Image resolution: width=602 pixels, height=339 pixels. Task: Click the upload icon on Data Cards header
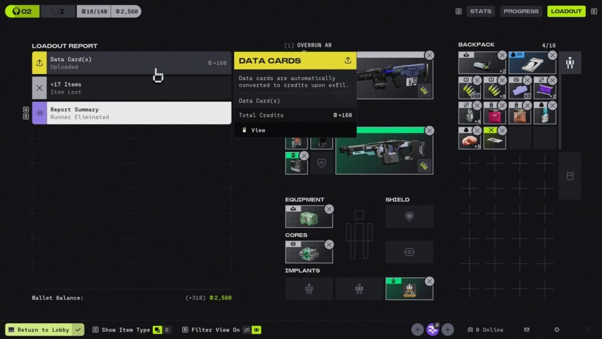[x=349, y=61]
